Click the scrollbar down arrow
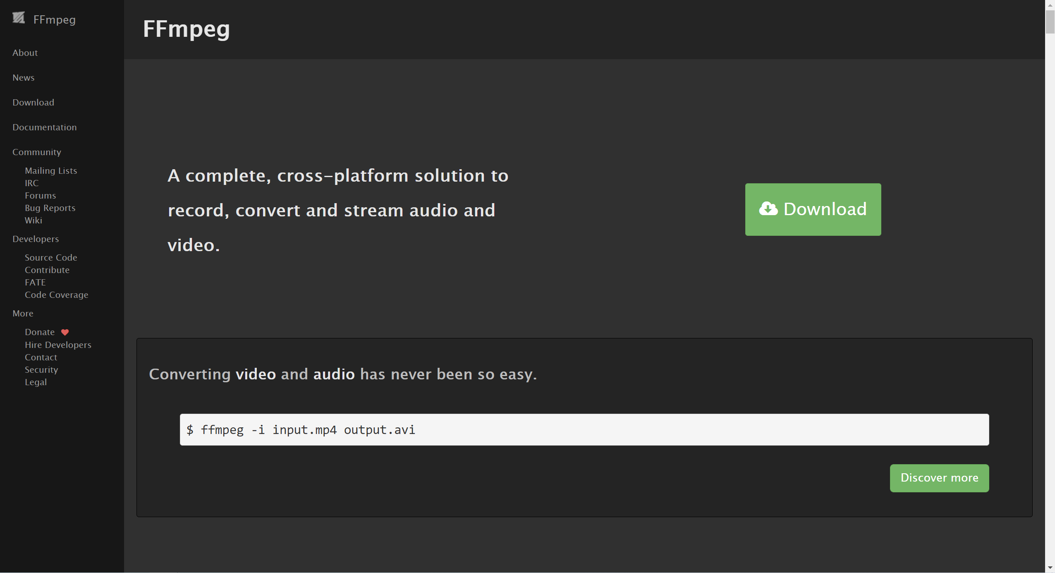The width and height of the screenshot is (1055, 573). click(x=1050, y=568)
